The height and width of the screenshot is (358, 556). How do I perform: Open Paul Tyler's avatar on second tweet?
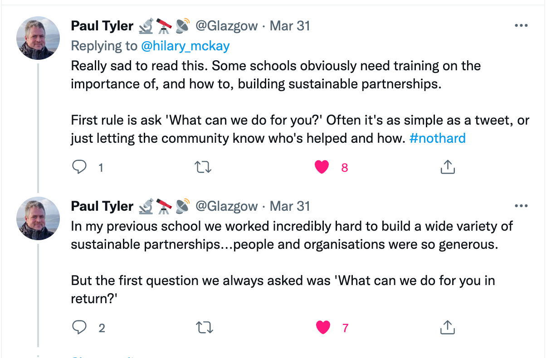[x=39, y=218]
